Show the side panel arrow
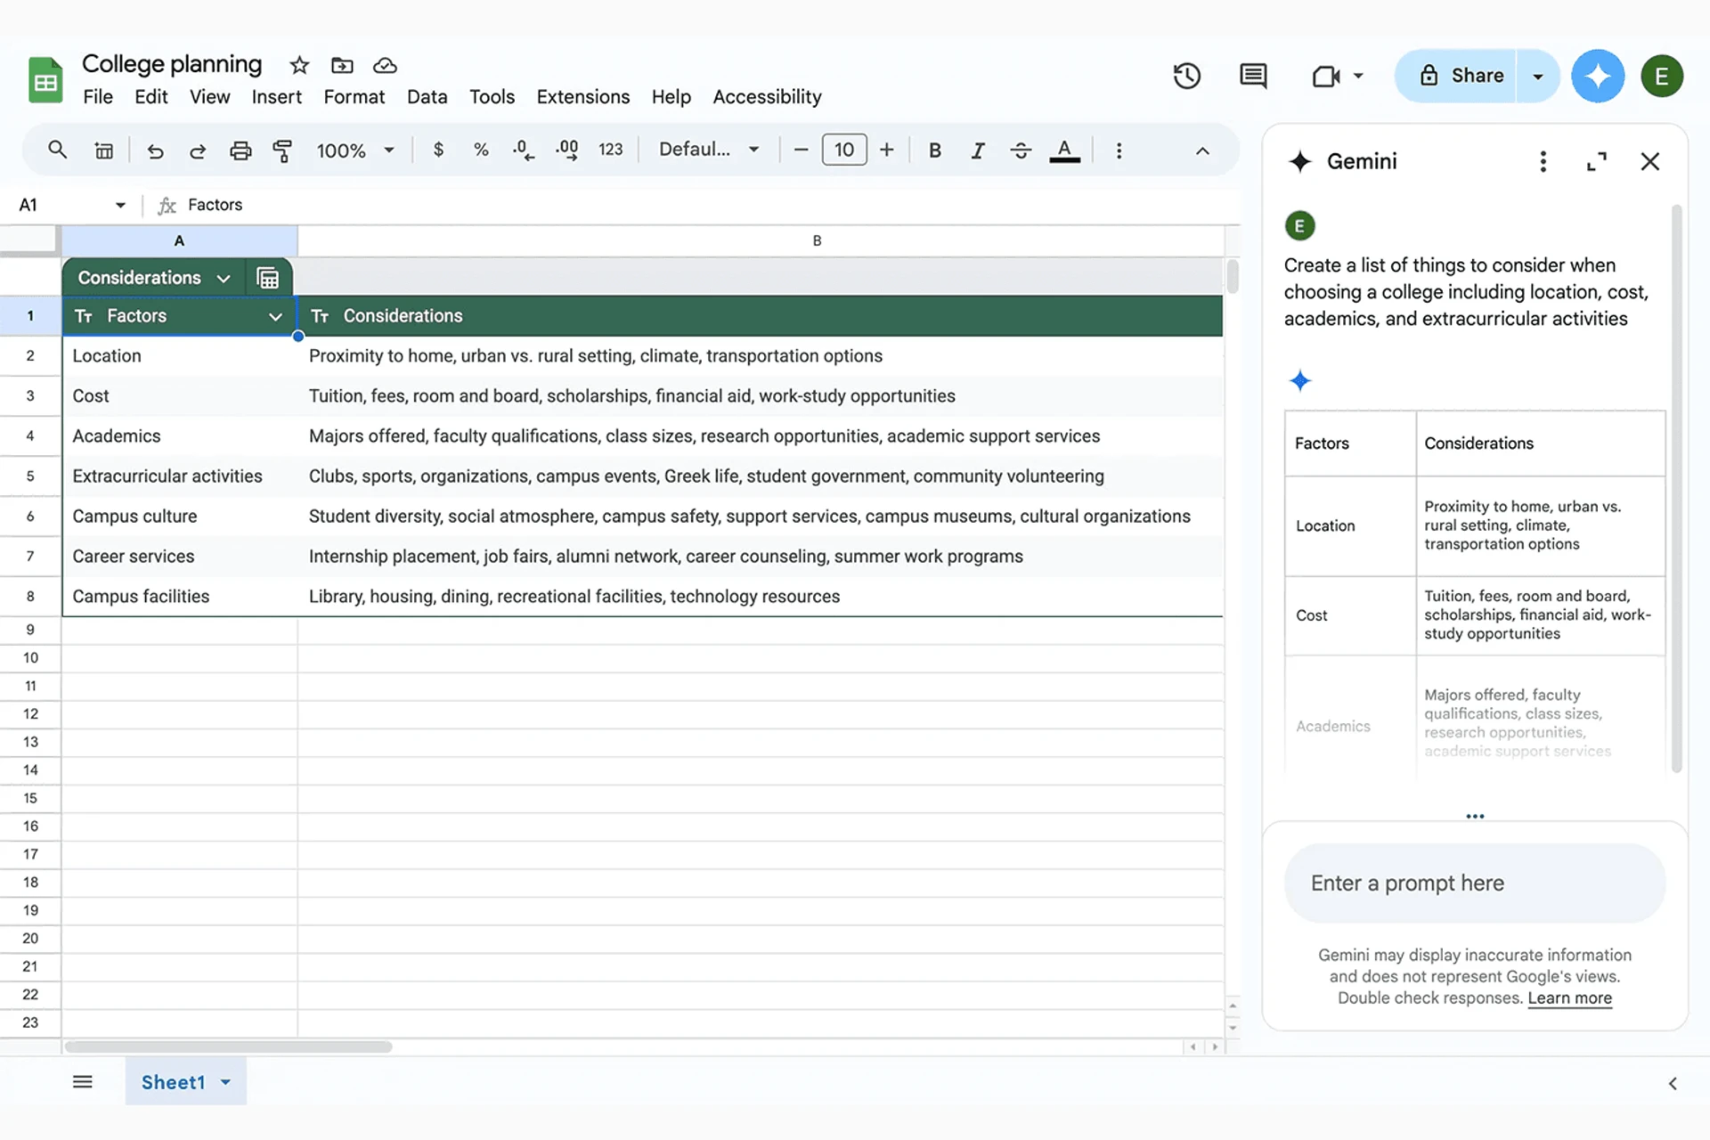 coord(1673,1083)
